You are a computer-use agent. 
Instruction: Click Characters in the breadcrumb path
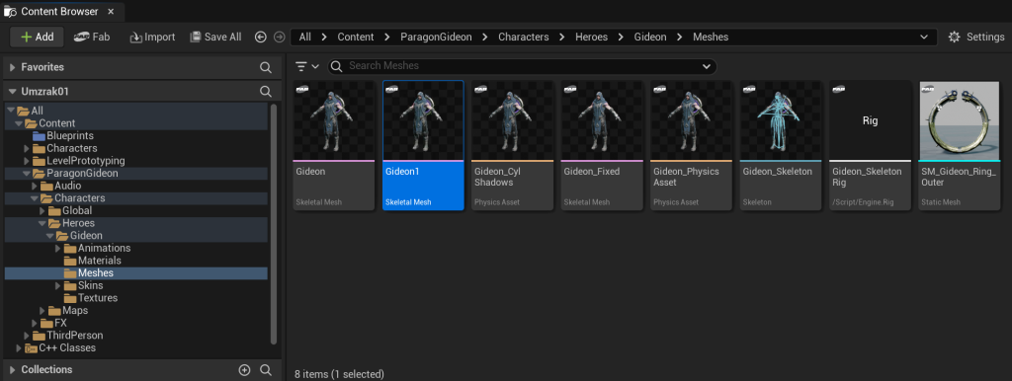[x=524, y=38]
